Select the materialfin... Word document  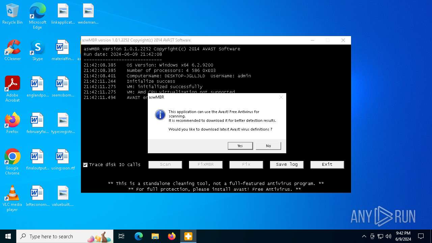pos(63,51)
